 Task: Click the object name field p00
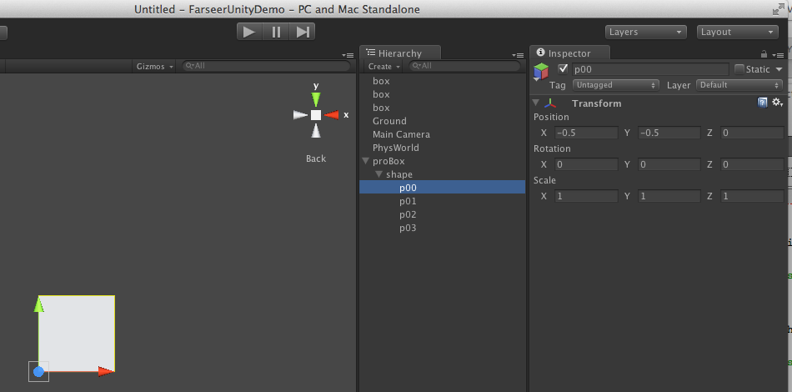point(650,69)
